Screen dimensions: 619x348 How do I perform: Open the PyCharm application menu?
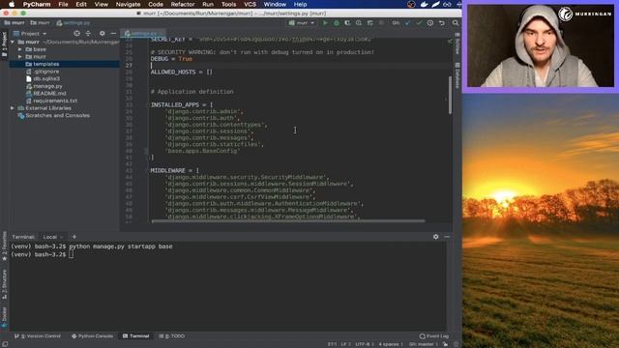[37, 4]
